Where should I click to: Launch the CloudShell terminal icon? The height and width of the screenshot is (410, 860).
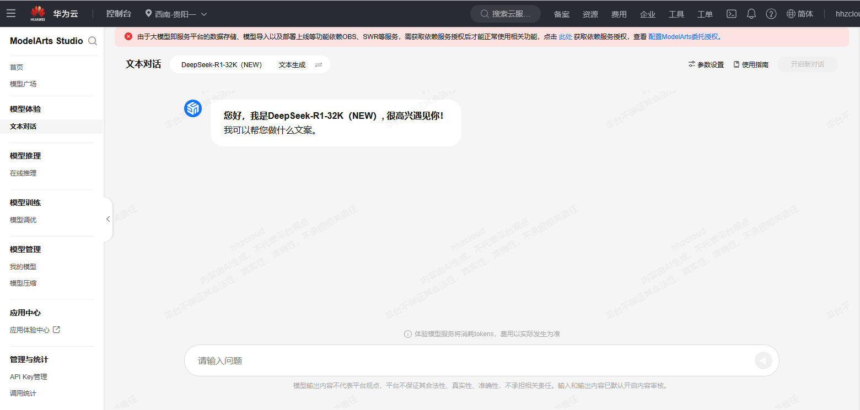click(x=732, y=14)
